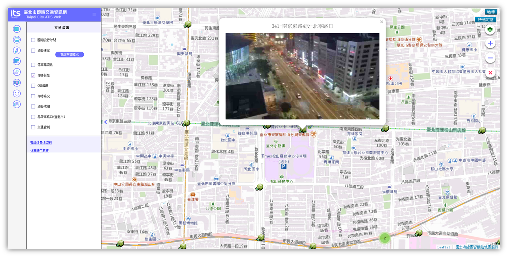This screenshot has height=257, width=508.
Task: Enable 交通管制 checkbox
Action: point(33,127)
